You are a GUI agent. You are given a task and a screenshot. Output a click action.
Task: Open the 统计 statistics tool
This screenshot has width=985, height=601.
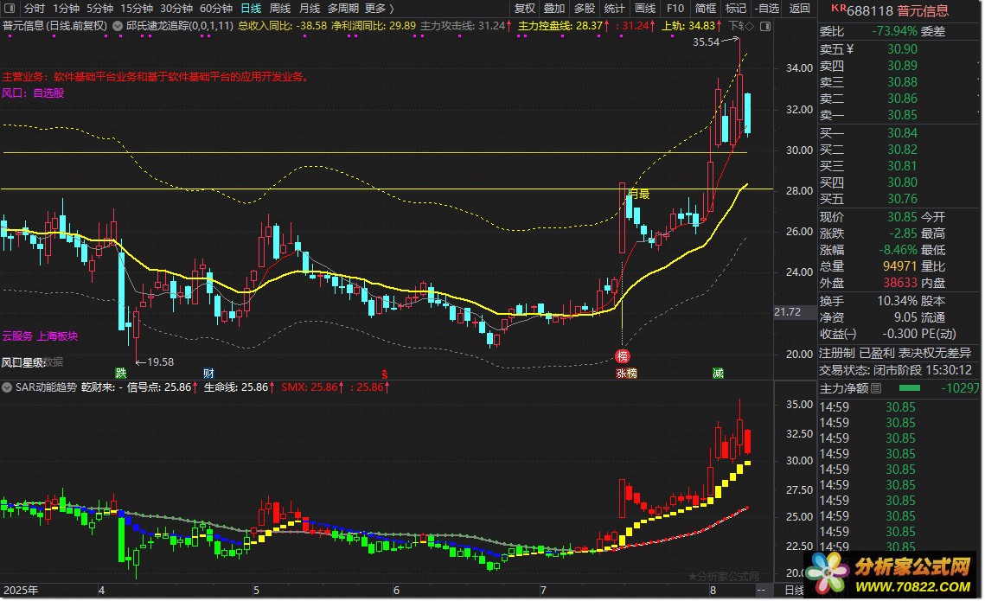614,8
